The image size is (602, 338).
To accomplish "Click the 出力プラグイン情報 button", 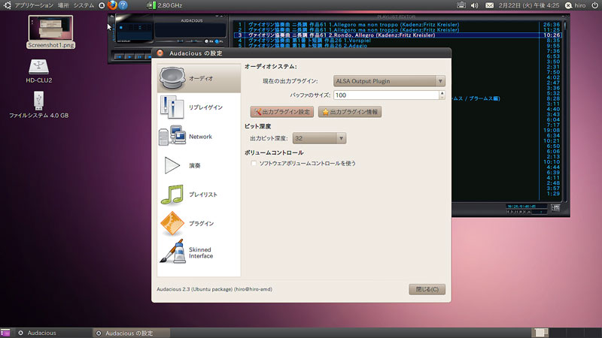I will point(350,112).
